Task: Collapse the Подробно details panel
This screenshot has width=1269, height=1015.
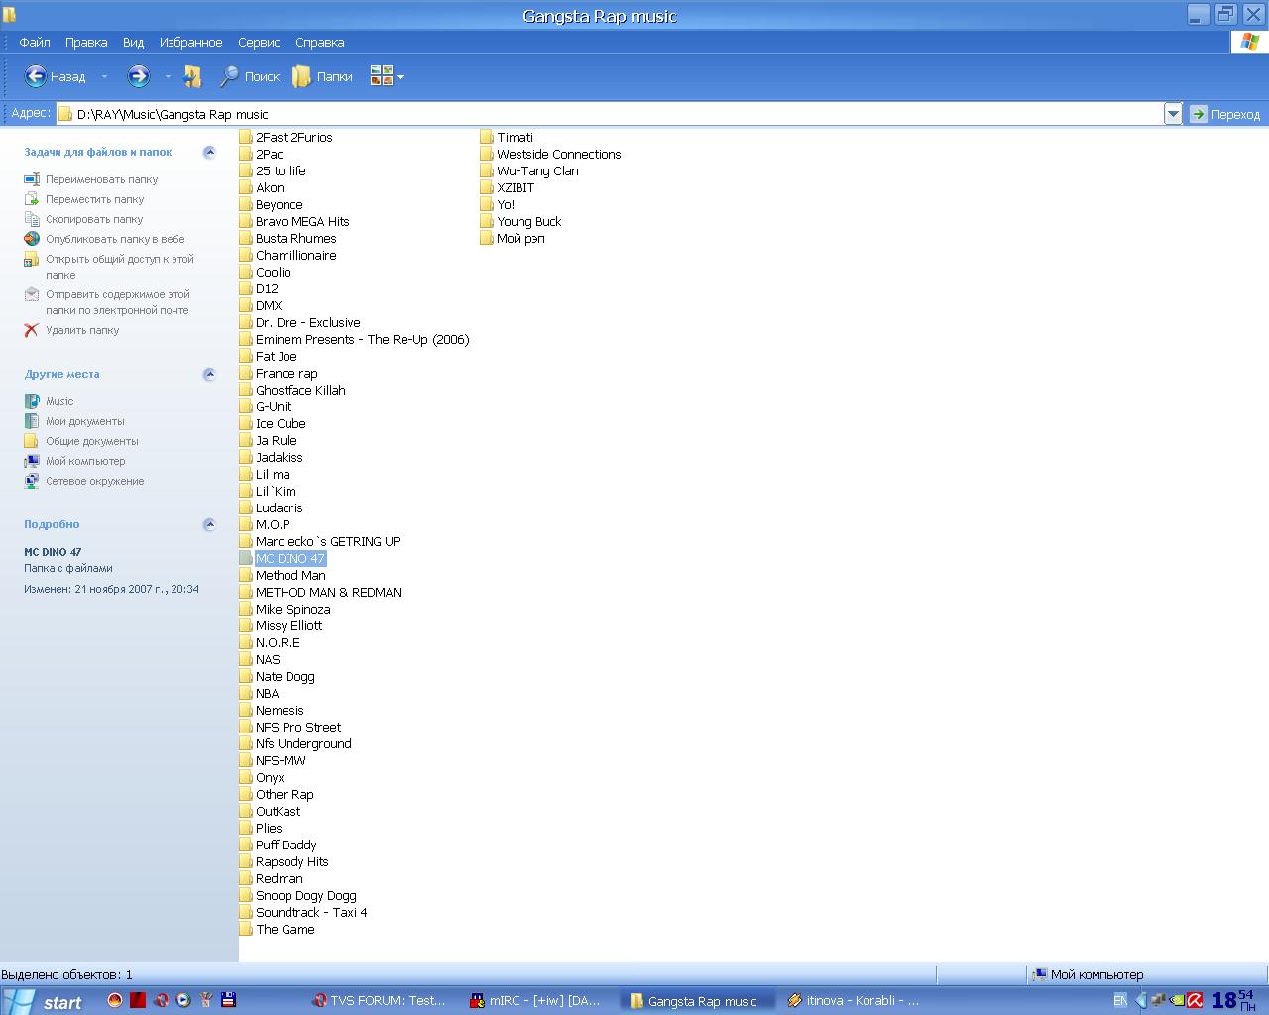Action: (x=209, y=524)
